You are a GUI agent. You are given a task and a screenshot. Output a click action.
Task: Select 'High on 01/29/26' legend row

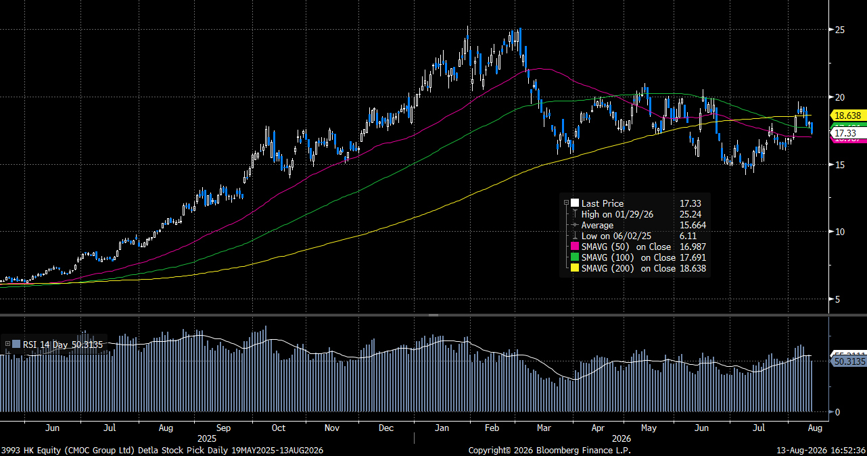pos(617,213)
